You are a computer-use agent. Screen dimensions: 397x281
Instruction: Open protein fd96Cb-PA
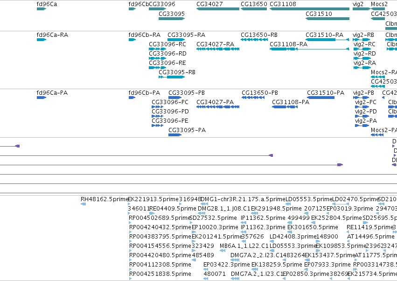coord(132,98)
